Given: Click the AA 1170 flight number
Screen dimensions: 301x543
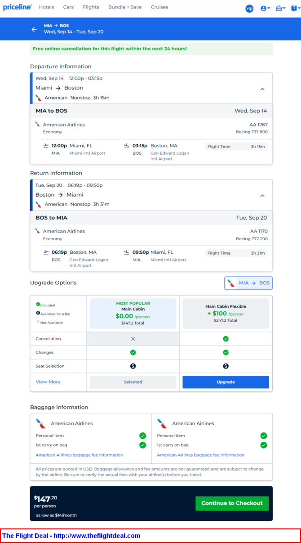Looking at the screenshot, I should [x=259, y=231].
